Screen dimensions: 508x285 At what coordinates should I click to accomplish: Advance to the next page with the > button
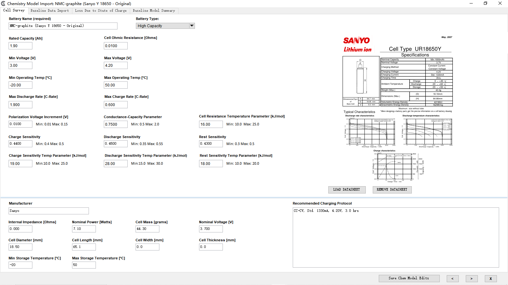[471, 279]
